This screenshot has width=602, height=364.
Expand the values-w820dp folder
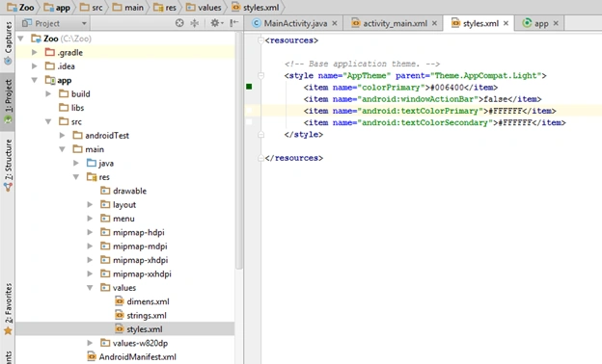(x=90, y=343)
